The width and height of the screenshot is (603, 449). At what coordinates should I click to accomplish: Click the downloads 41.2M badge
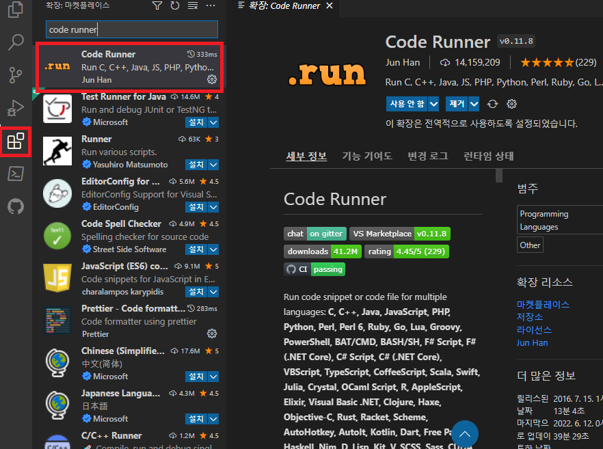tap(323, 251)
